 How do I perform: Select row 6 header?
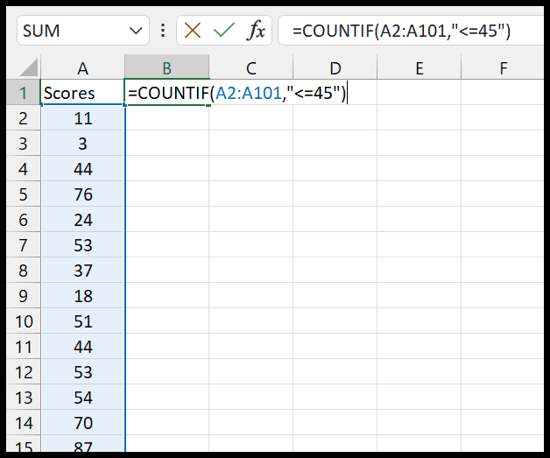coord(23,220)
